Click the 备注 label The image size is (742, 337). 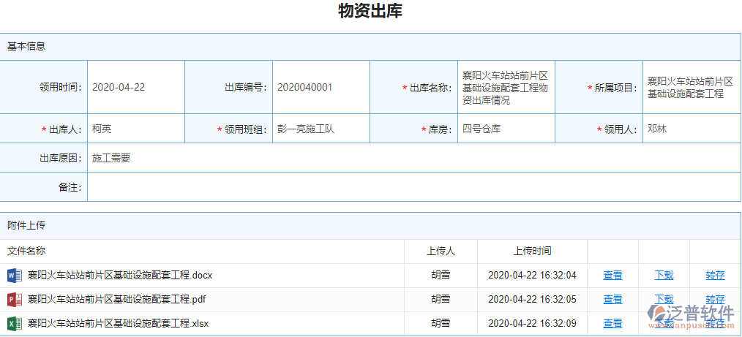(x=70, y=187)
